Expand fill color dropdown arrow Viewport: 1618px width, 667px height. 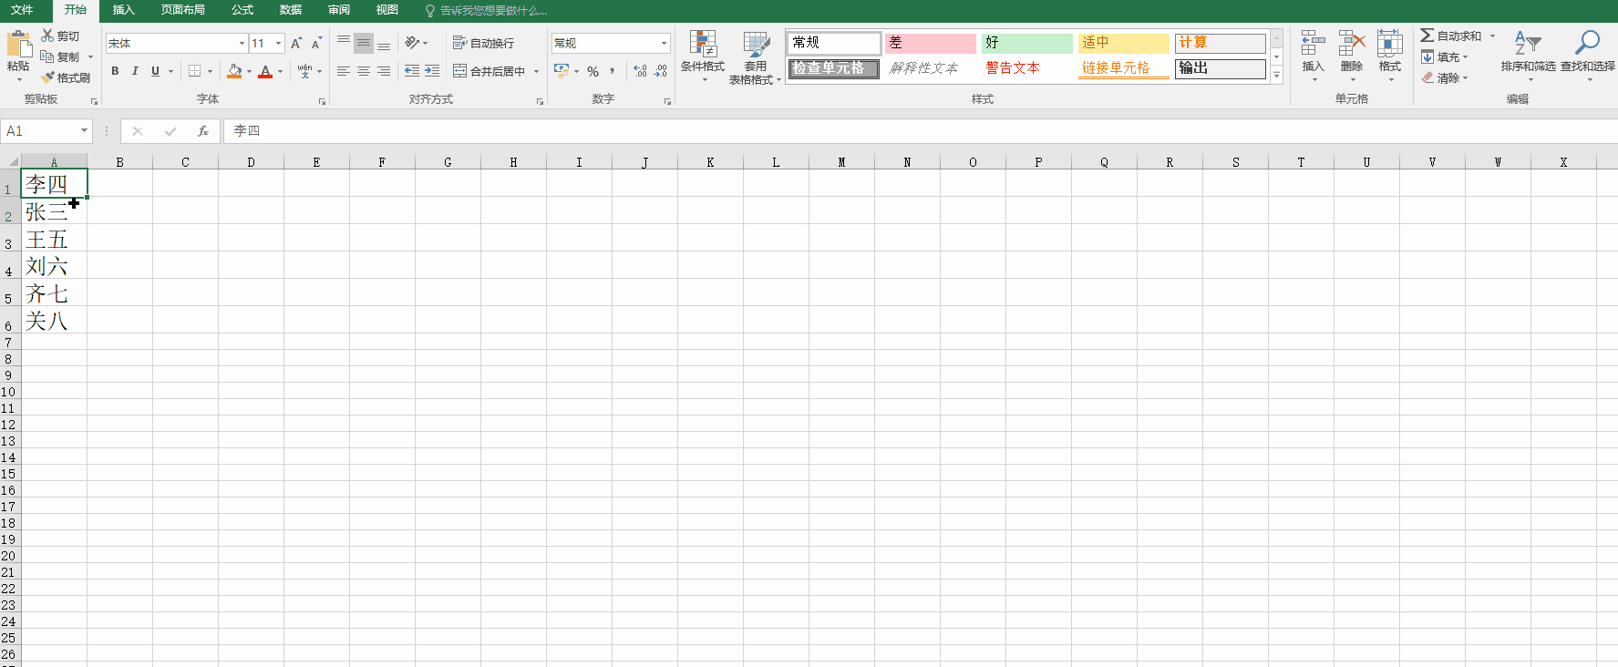point(249,71)
